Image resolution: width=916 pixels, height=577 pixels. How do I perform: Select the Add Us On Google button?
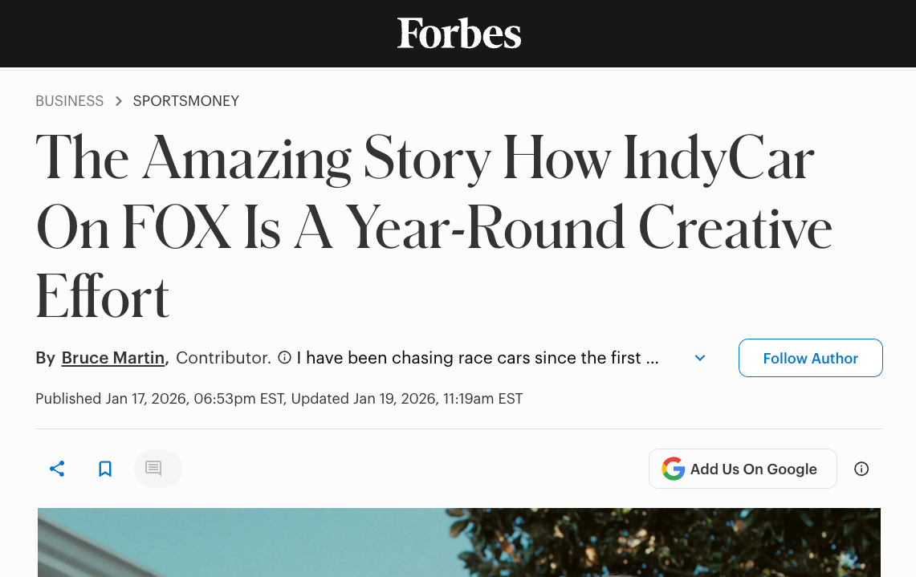743,469
